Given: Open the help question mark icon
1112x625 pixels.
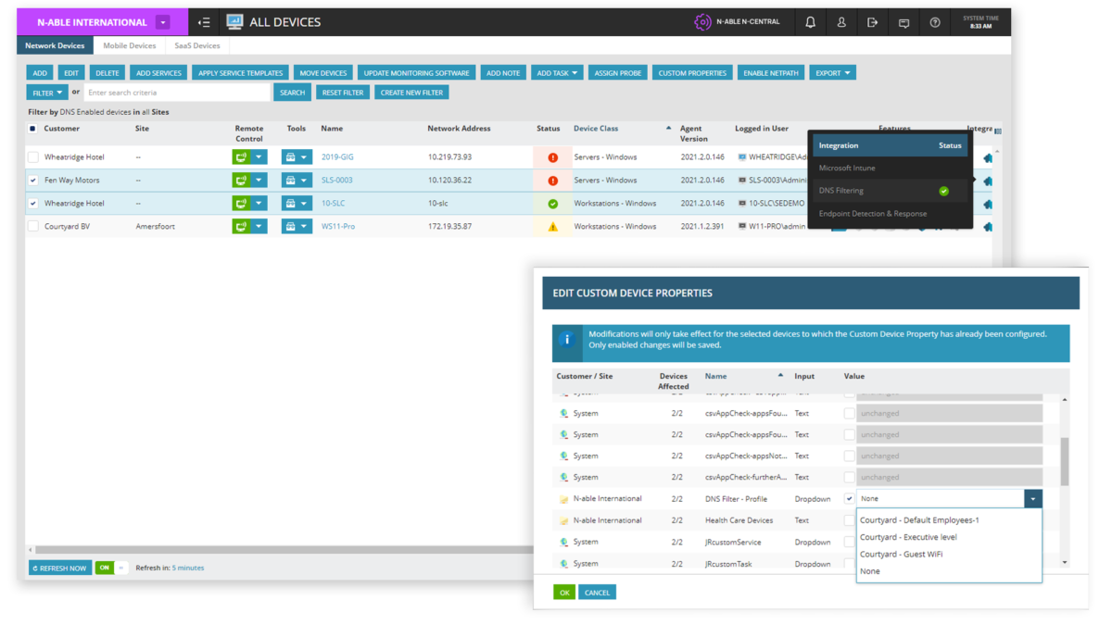Looking at the screenshot, I should [935, 22].
